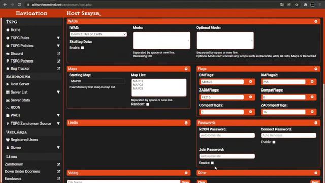Open the CompatFlags2 options button
The image size is (325, 183).
(250, 112)
